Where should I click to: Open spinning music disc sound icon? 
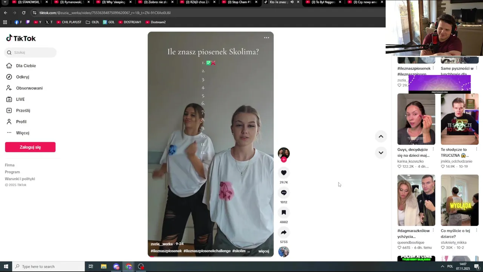click(284, 252)
